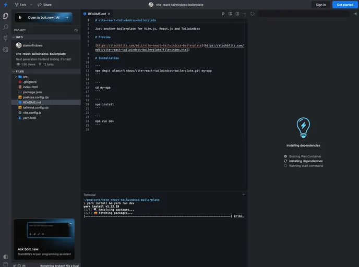Click the Sign in button
Screen dimensions: 359x267
coord(320,5)
